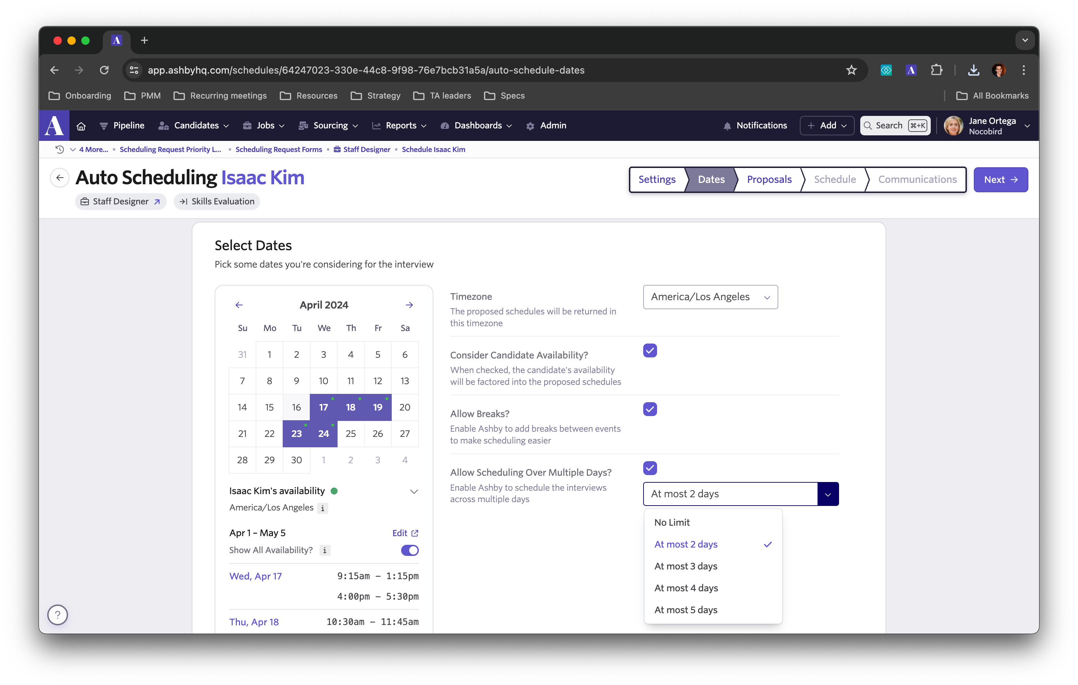Select At most 3 days option

[x=686, y=566]
